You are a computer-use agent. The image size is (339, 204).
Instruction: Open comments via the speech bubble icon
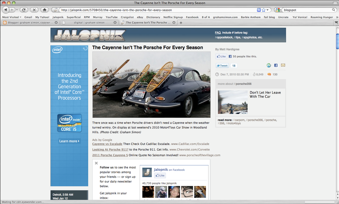pos(268,74)
